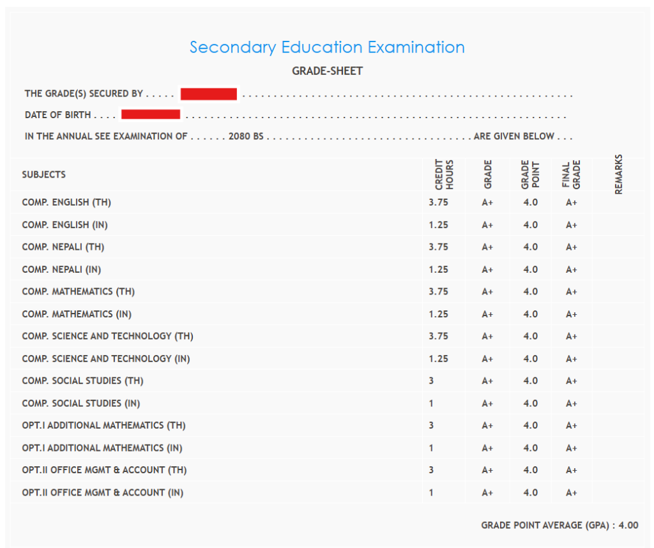Click the COMP. MATHEMATICS (TH) subject label
This screenshot has height=548, width=654.
click(x=78, y=292)
